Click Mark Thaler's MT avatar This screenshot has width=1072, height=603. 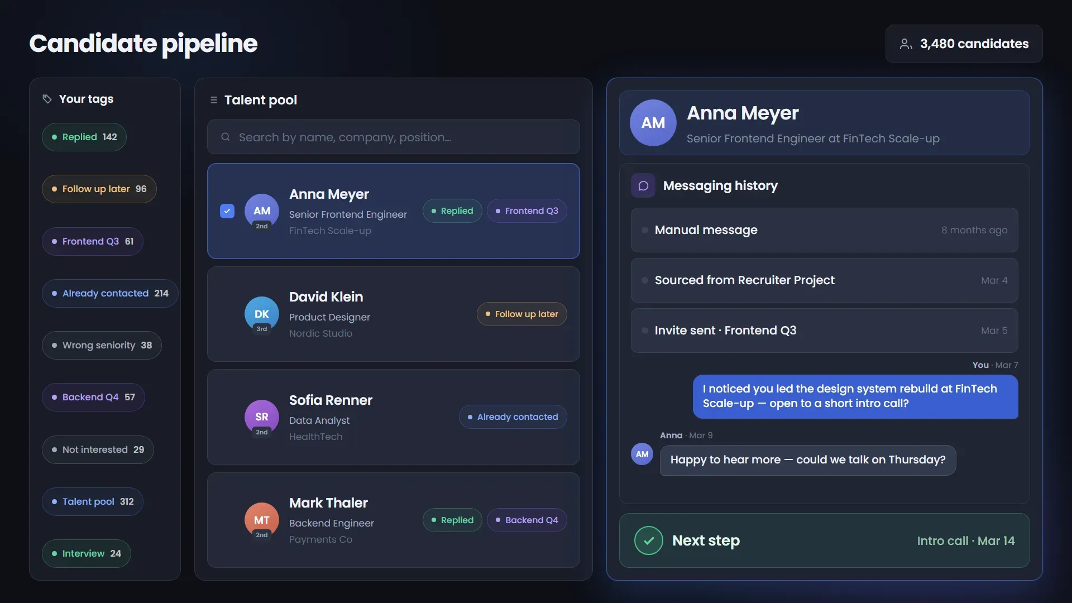pos(262,520)
